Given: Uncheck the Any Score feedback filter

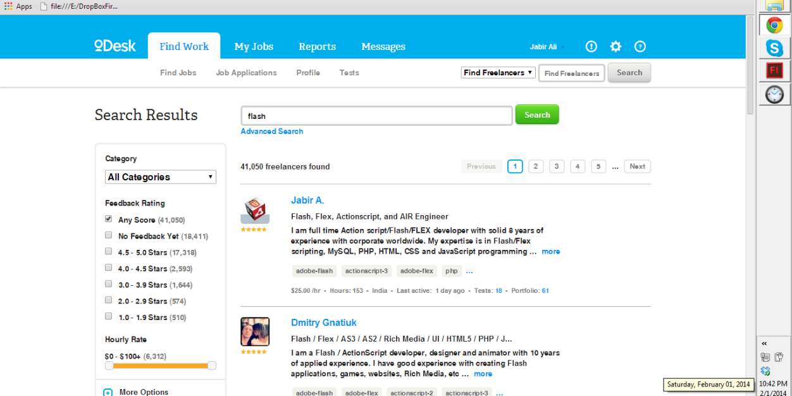Looking at the screenshot, I should pos(109,219).
